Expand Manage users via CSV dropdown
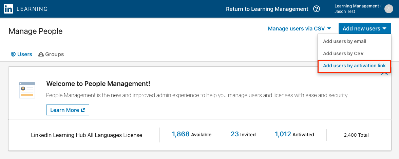This screenshot has width=399, height=159. click(x=300, y=29)
